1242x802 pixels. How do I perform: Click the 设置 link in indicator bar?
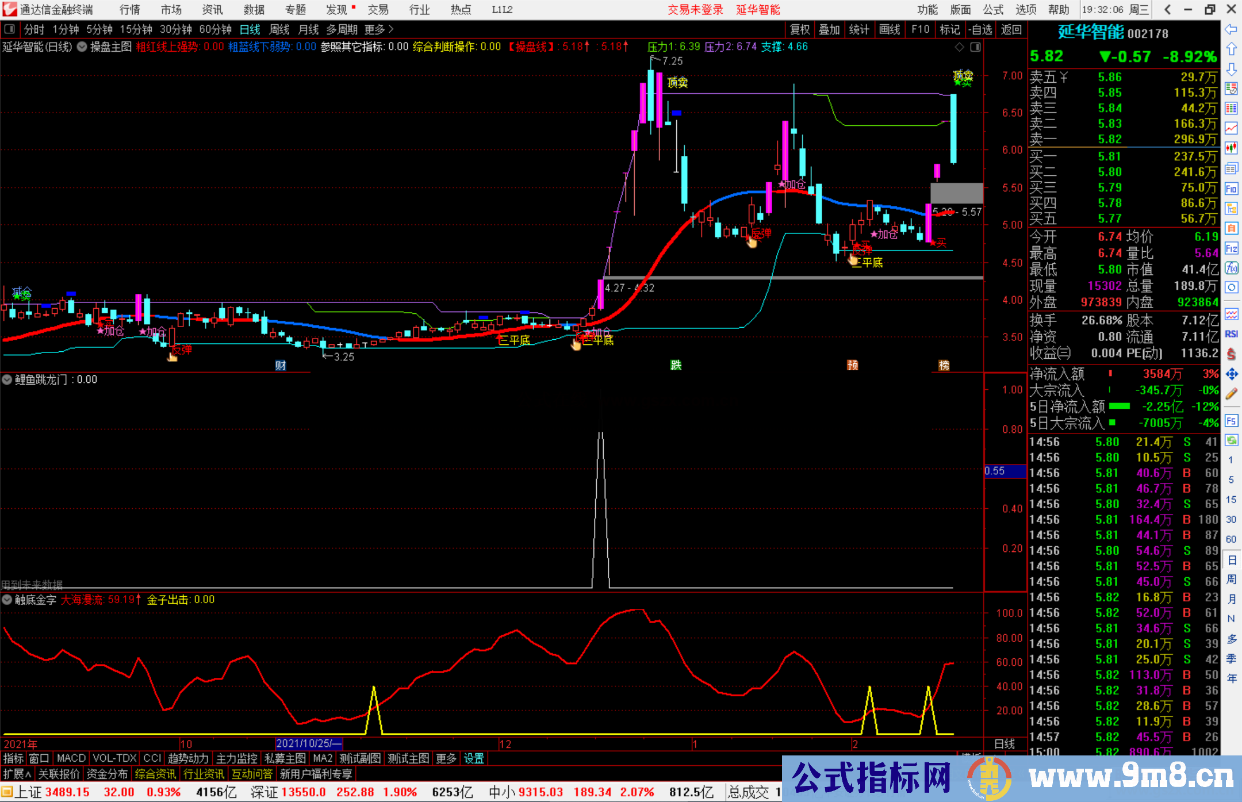pos(474,758)
